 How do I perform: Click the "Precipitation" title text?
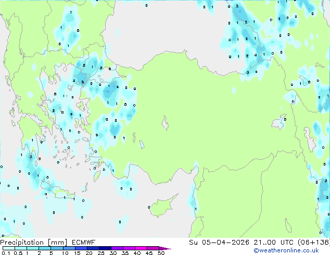pyautogui.click(x=22, y=243)
